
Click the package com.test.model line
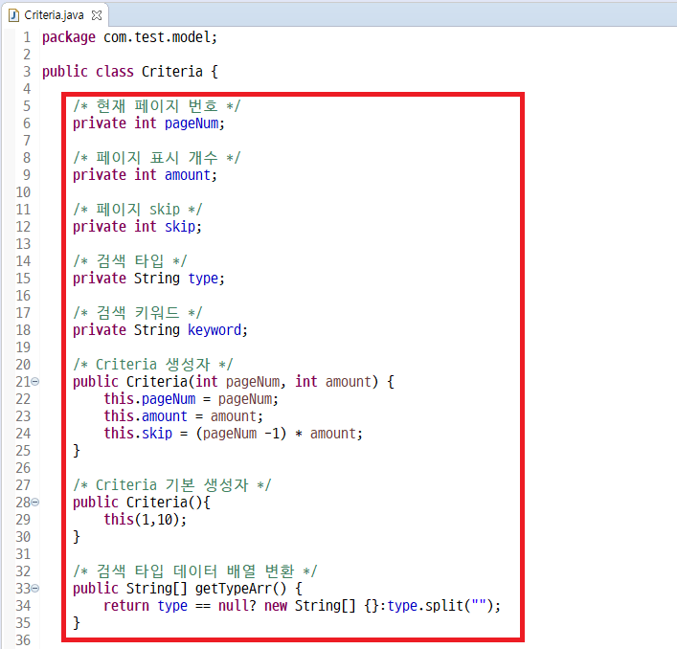point(129,37)
